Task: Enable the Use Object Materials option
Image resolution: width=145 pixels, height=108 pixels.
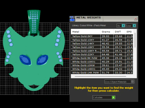Action: coord(132,82)
